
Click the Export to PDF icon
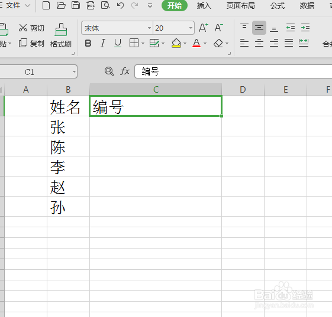coord(91,5)
